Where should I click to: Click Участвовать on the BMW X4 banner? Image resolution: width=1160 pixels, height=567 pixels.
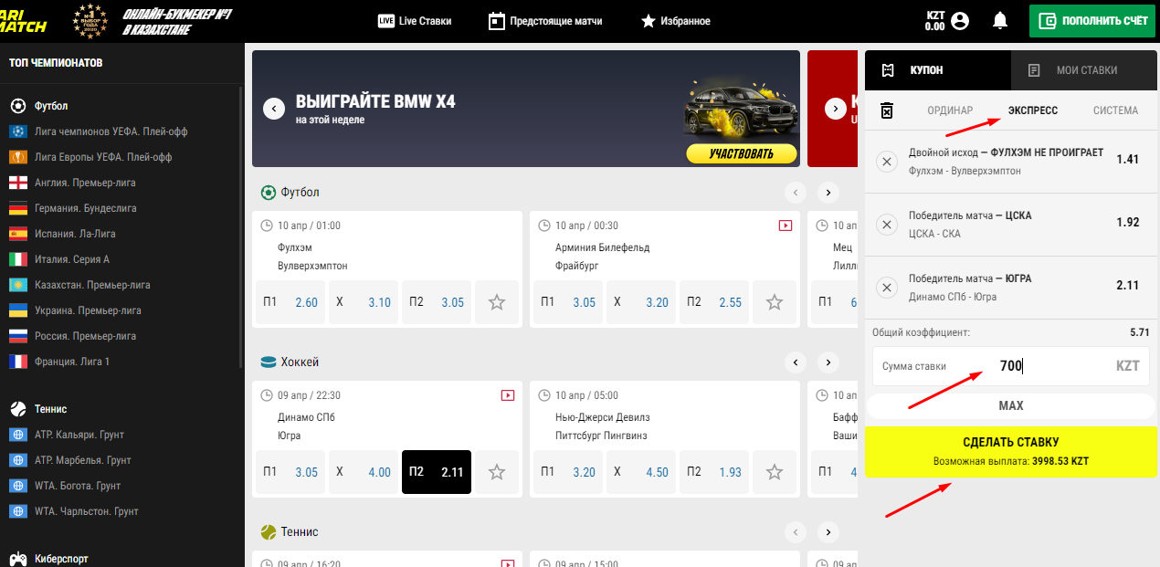click(x=742, y=153)
